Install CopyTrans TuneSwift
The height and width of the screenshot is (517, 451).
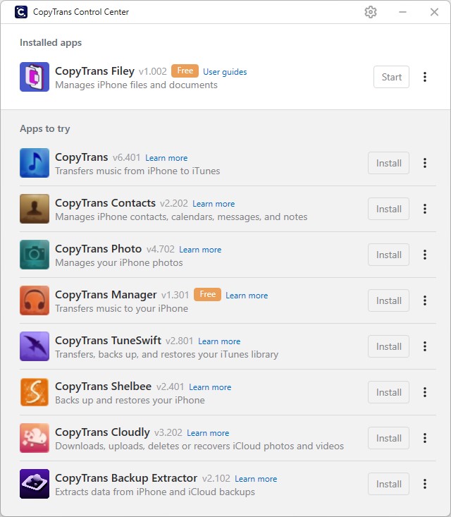coord(389,346)
